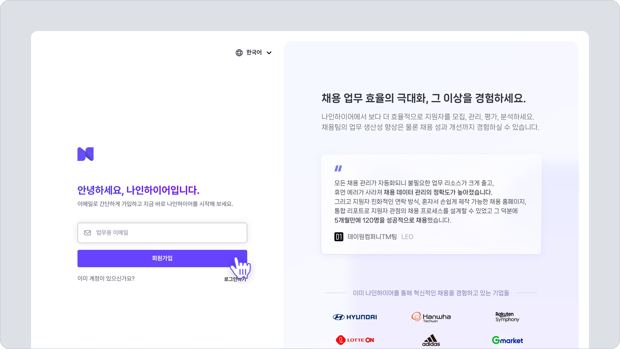
Task: Click the Lotte ON logo
Action: (x=355, y=340)
